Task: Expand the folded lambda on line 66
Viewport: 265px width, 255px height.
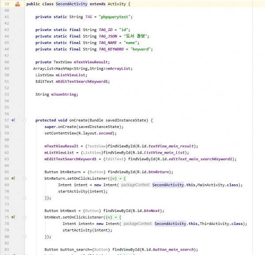Action: point(25,178)
